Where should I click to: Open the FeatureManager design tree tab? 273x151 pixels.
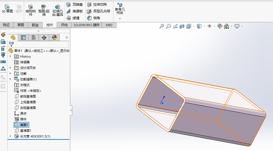13,38
